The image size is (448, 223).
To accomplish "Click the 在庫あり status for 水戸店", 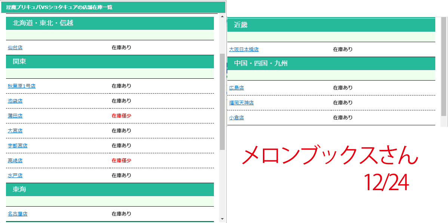I will pos(122,175).
